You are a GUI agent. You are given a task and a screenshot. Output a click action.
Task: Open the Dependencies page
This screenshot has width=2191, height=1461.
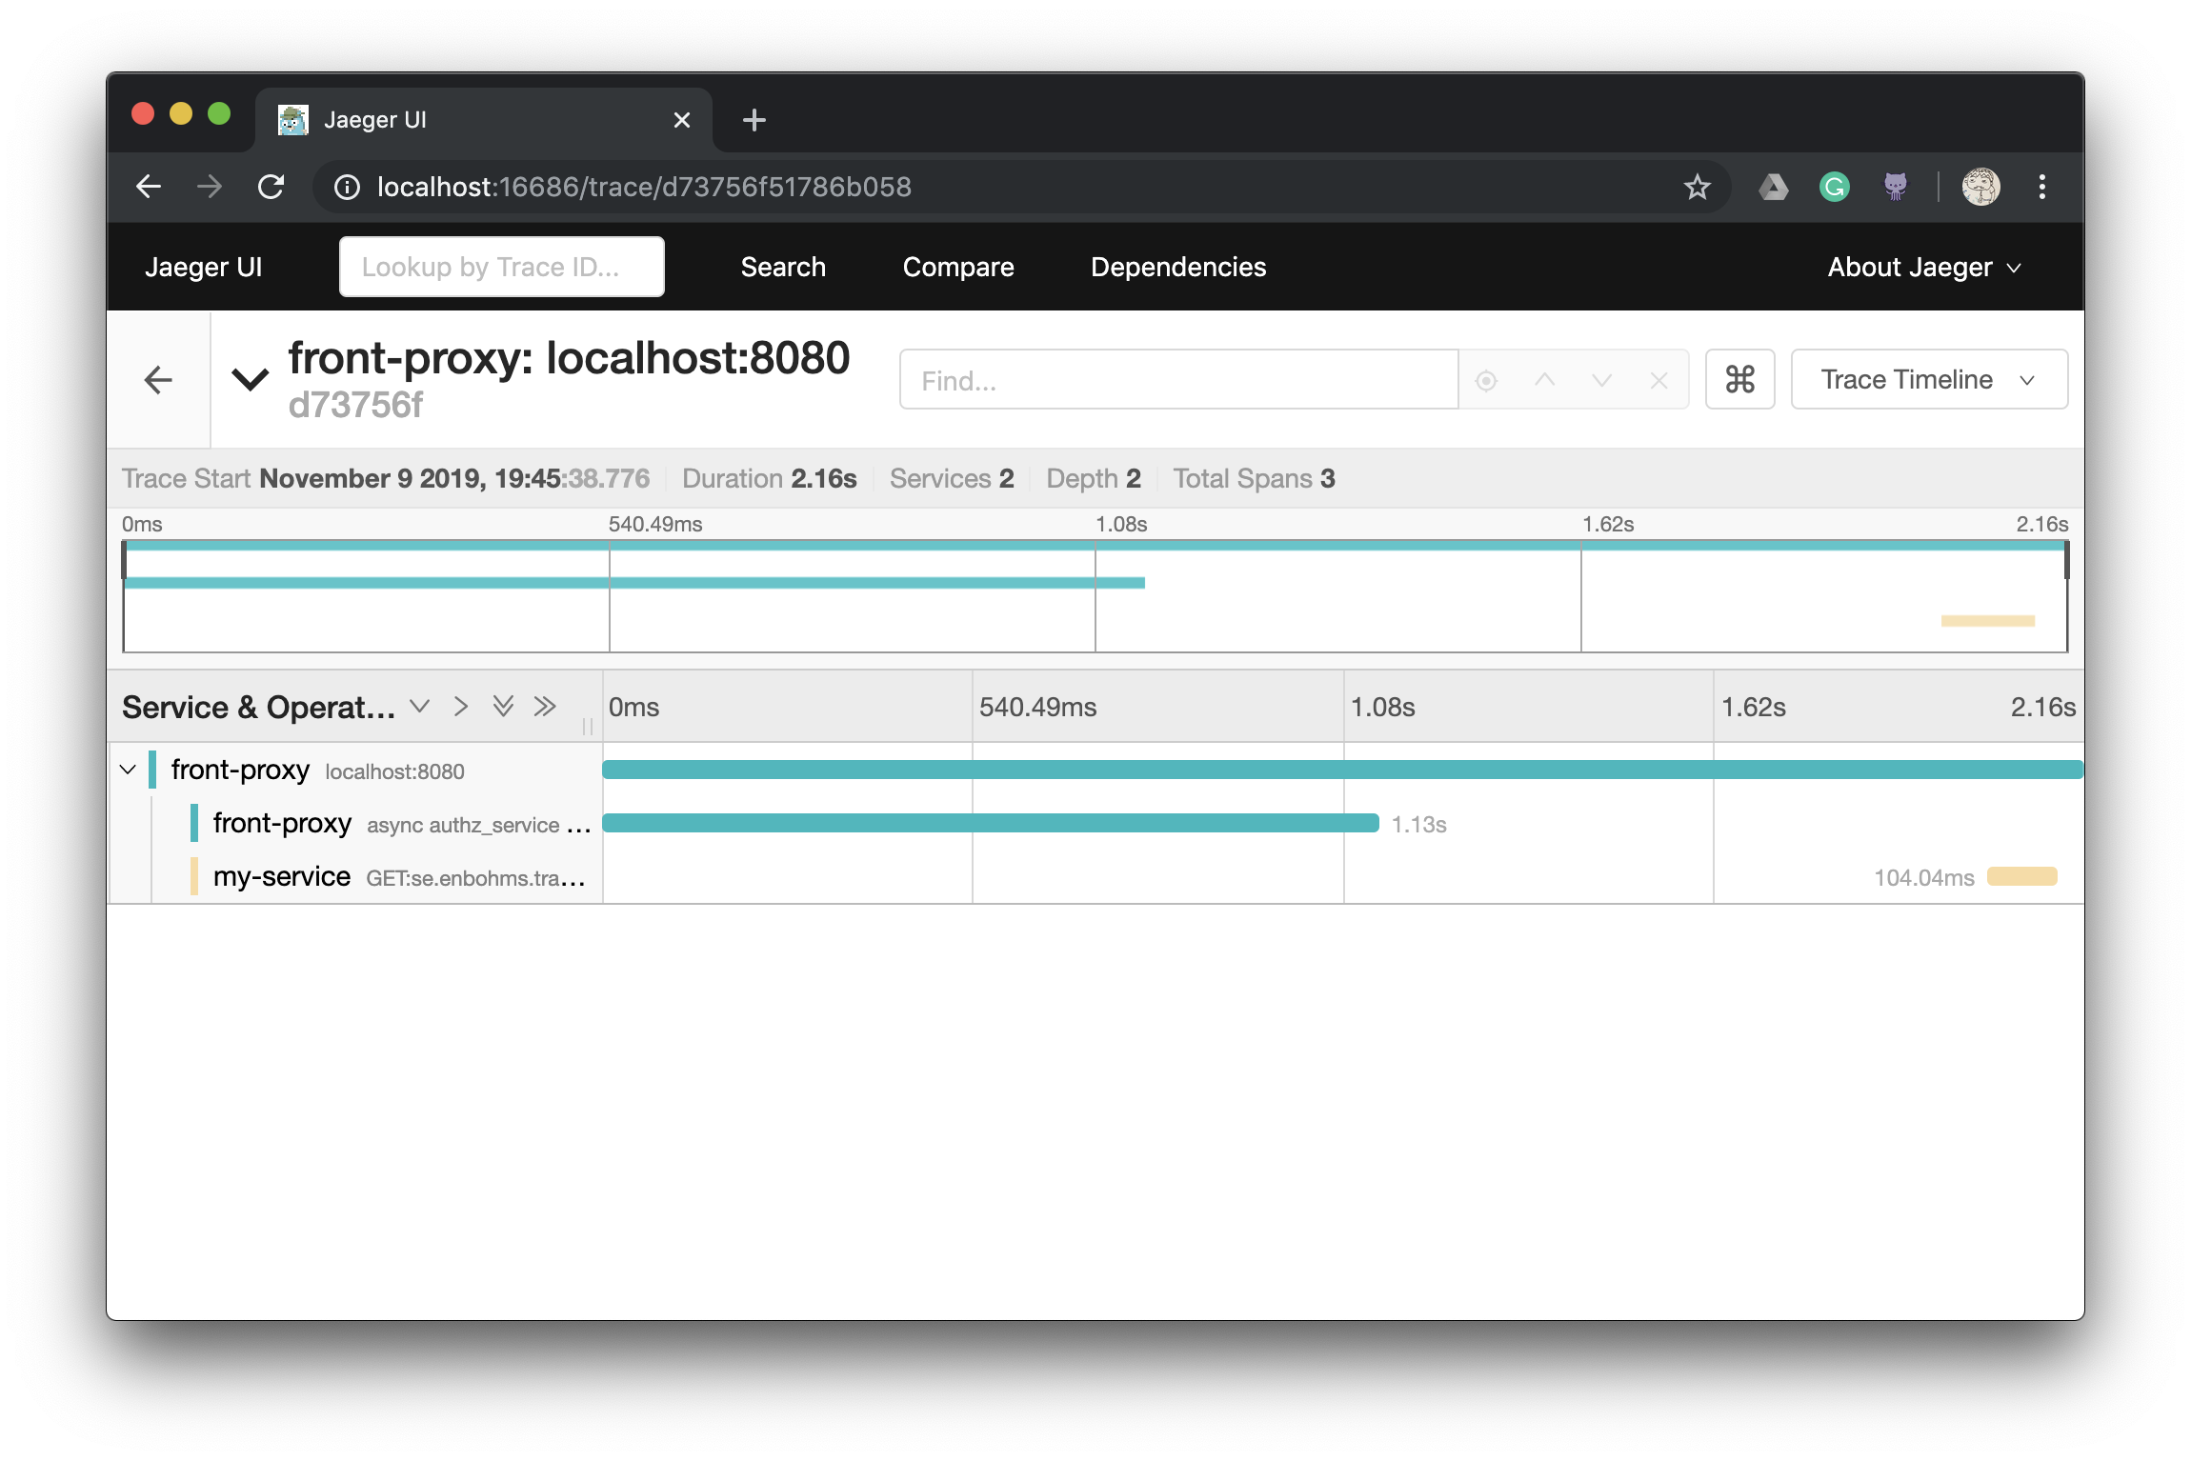[1177, 268]
